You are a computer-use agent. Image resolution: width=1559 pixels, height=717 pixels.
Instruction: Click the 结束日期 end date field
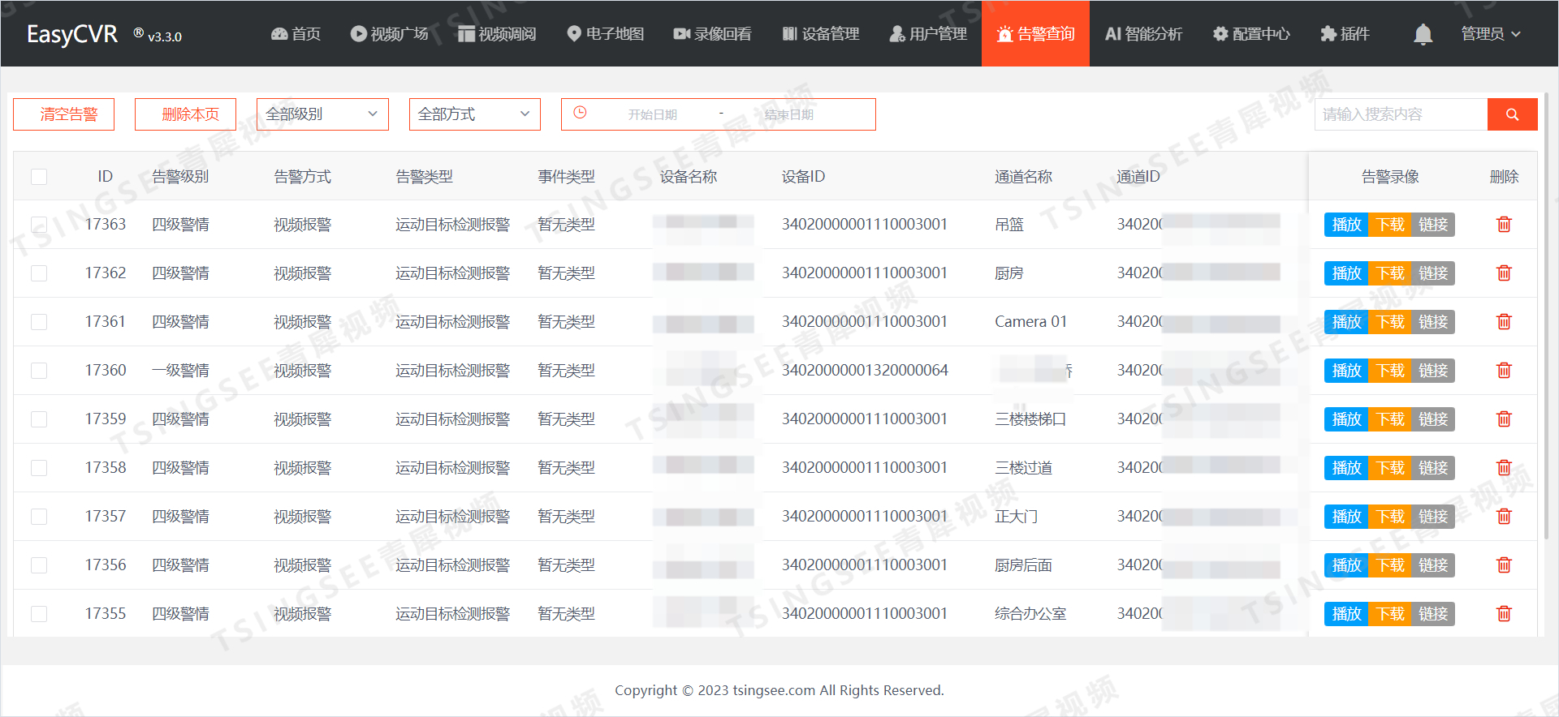pos(788,114)
